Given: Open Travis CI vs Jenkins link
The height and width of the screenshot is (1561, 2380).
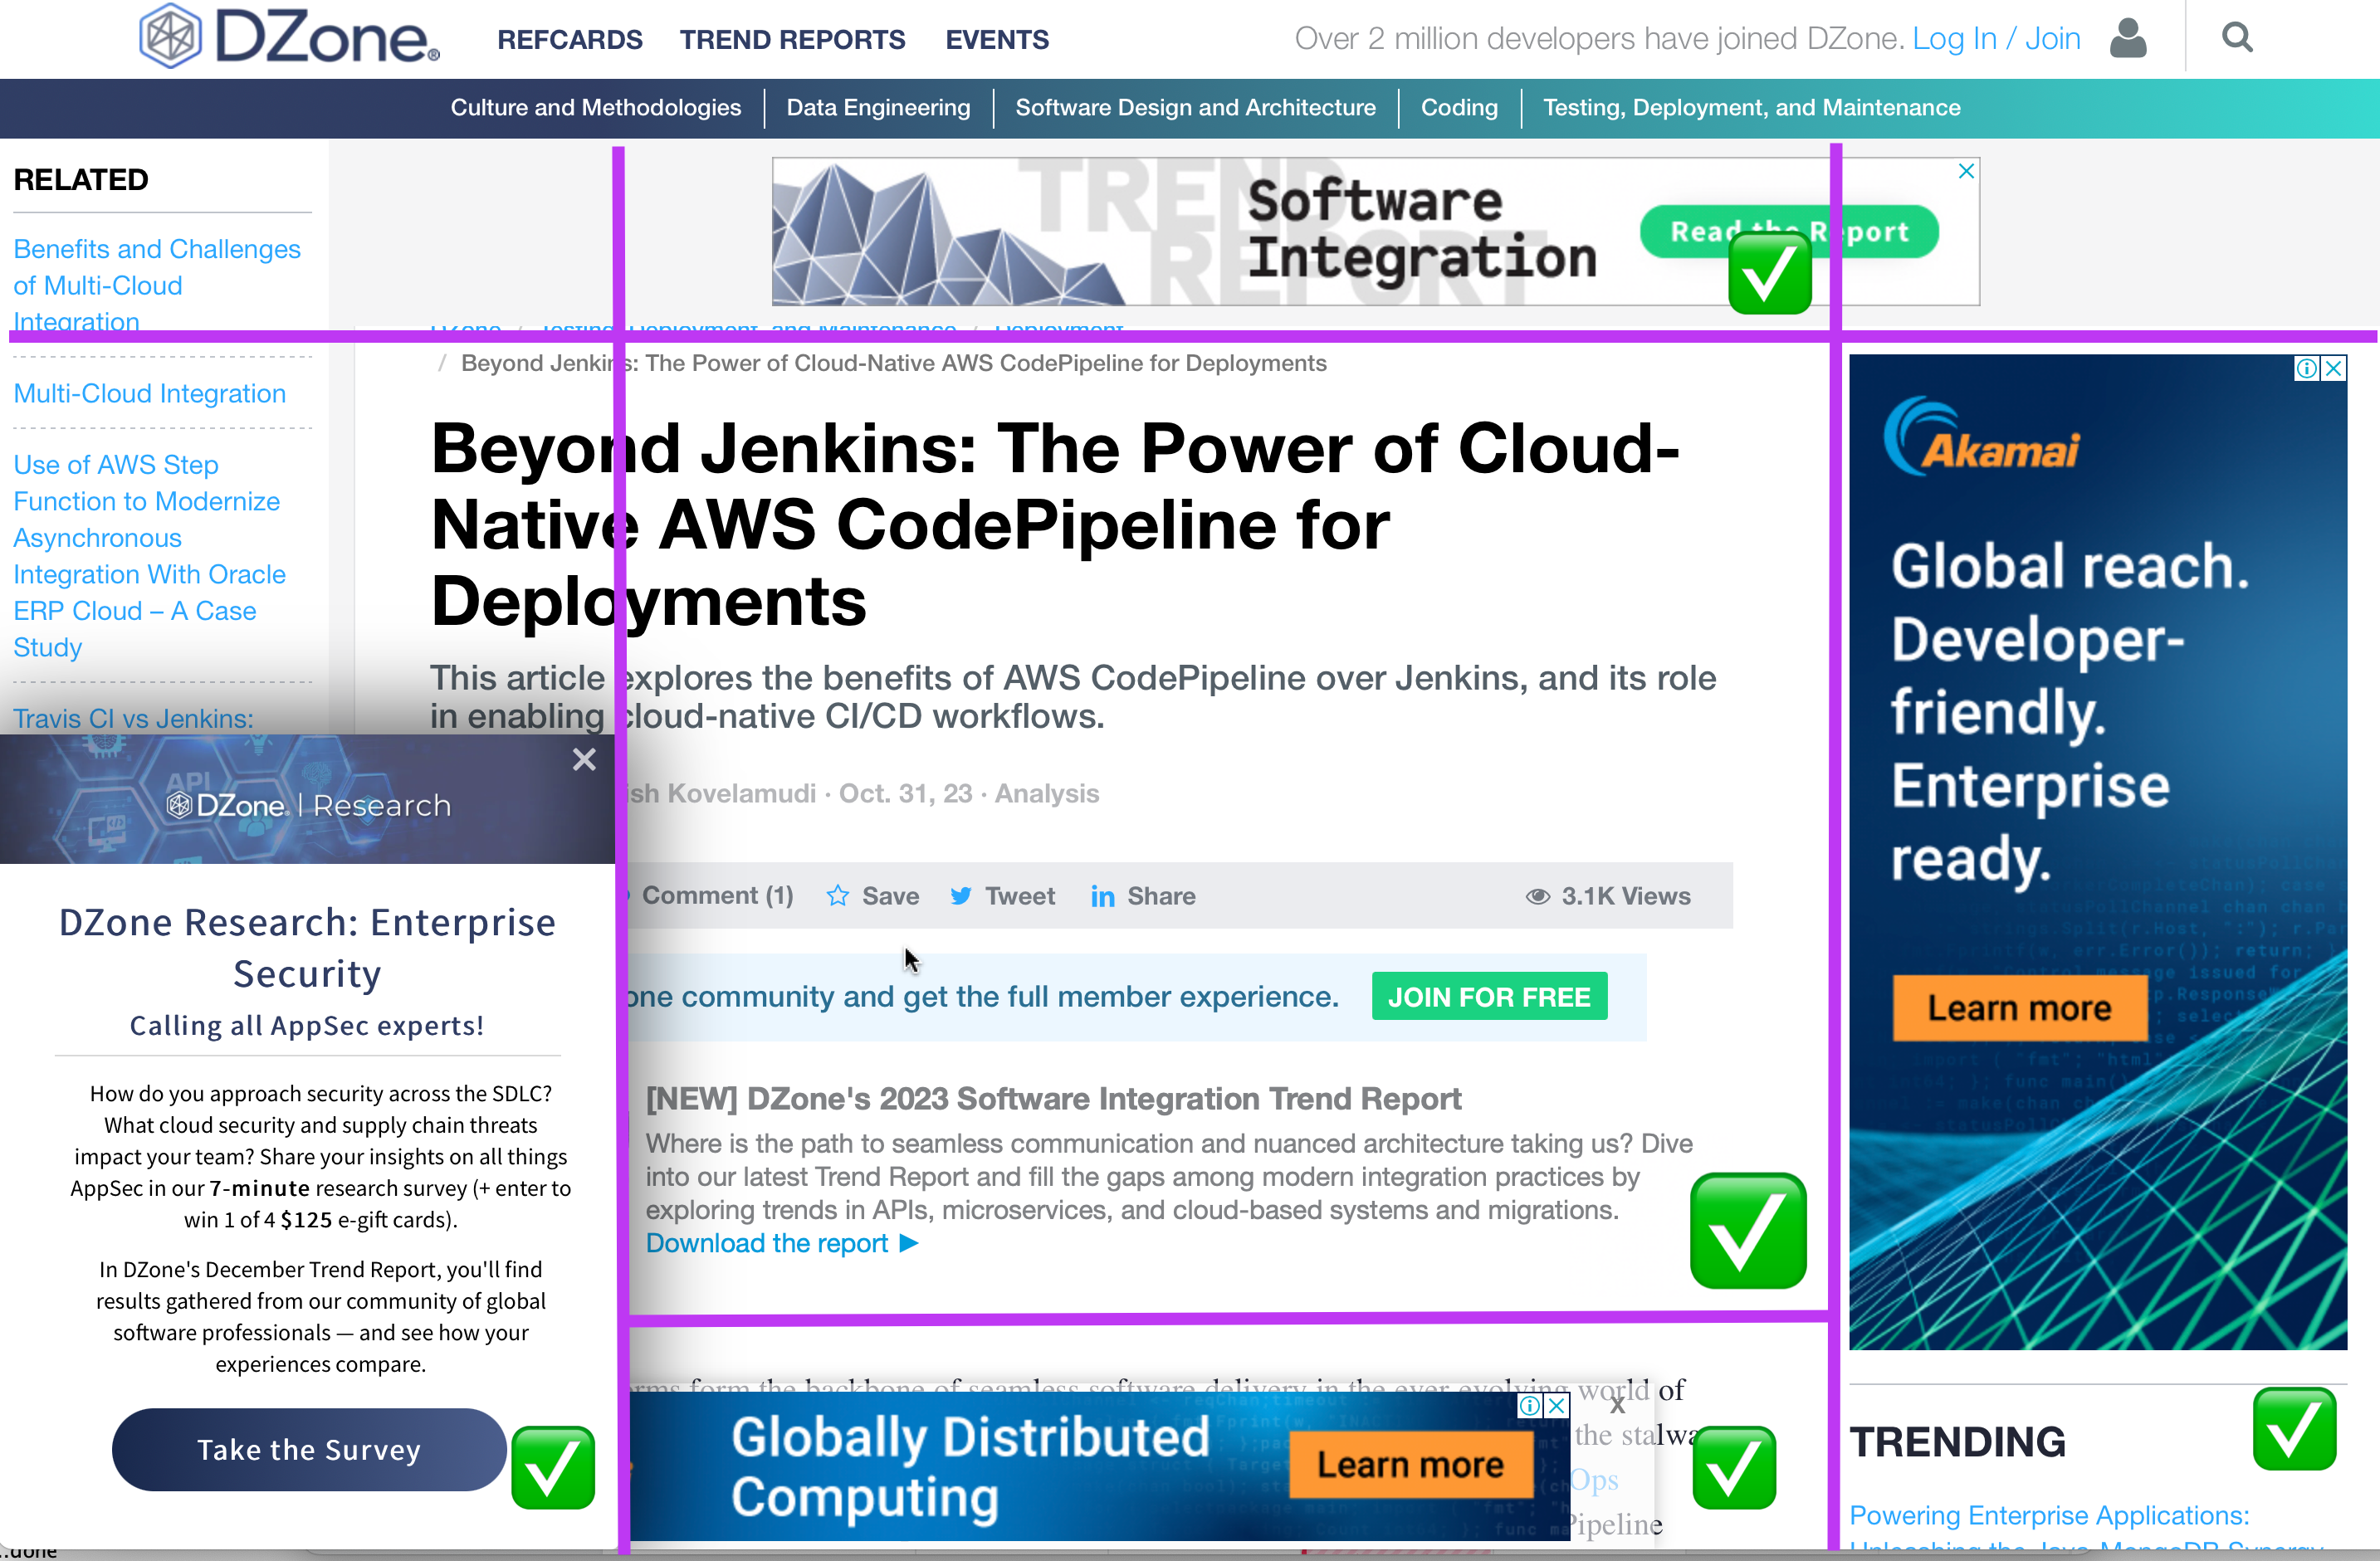Looking at the screenshot, I should 134,719.
